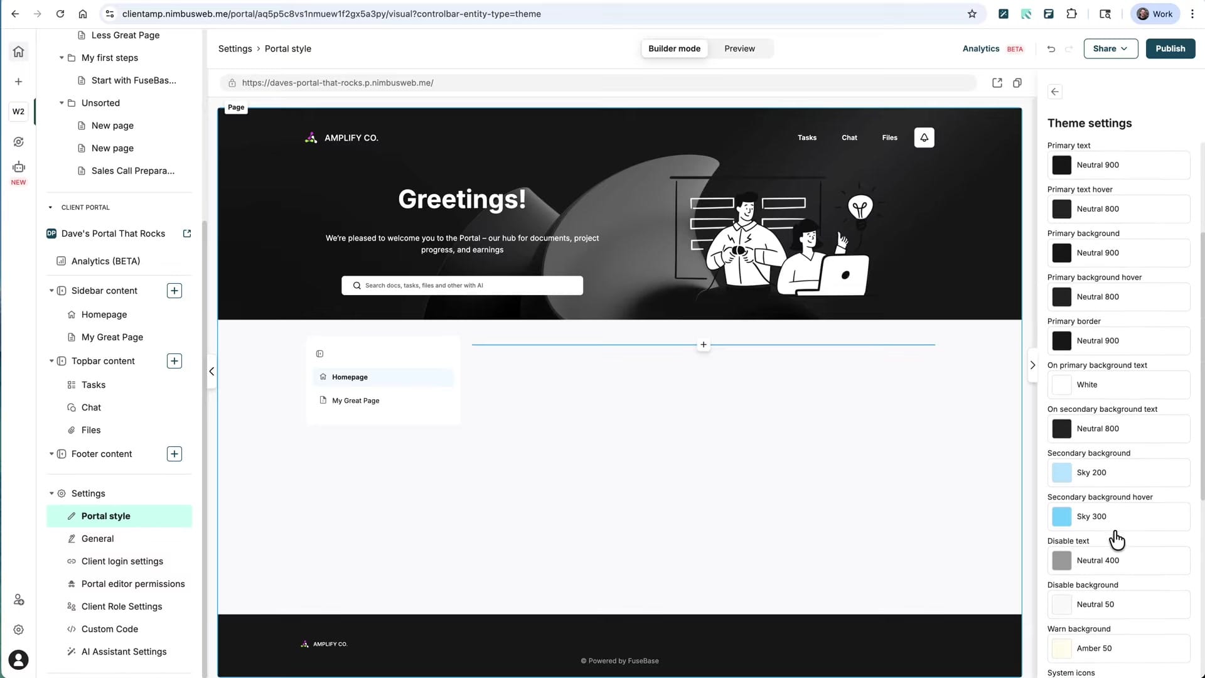Add item to Footer content
The height and width of the screenshot is (678, 1205).
174,454
